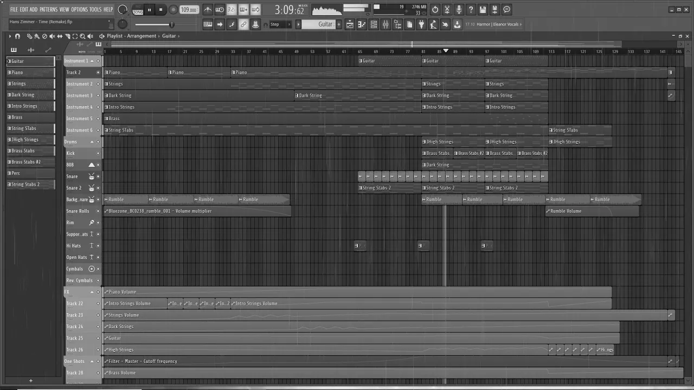Mute the Kick track

coord(98,153)
